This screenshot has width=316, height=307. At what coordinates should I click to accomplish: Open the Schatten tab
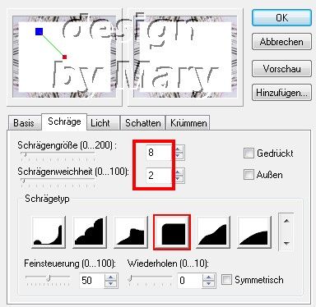point(143,123)
